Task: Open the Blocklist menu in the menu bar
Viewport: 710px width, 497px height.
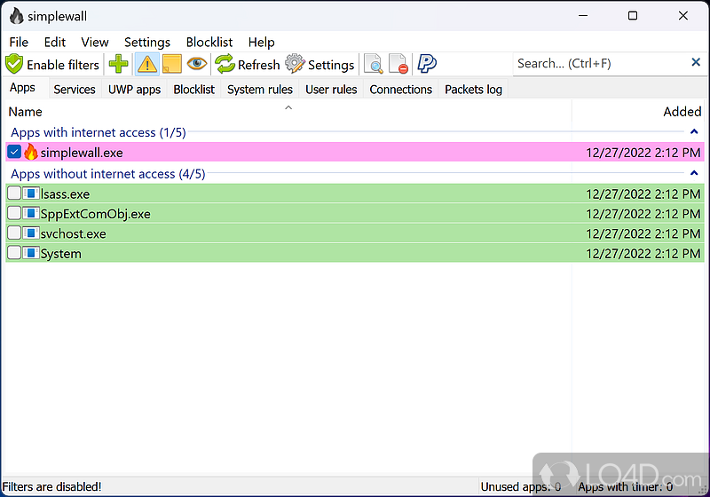Action: (x=209, y=42)
